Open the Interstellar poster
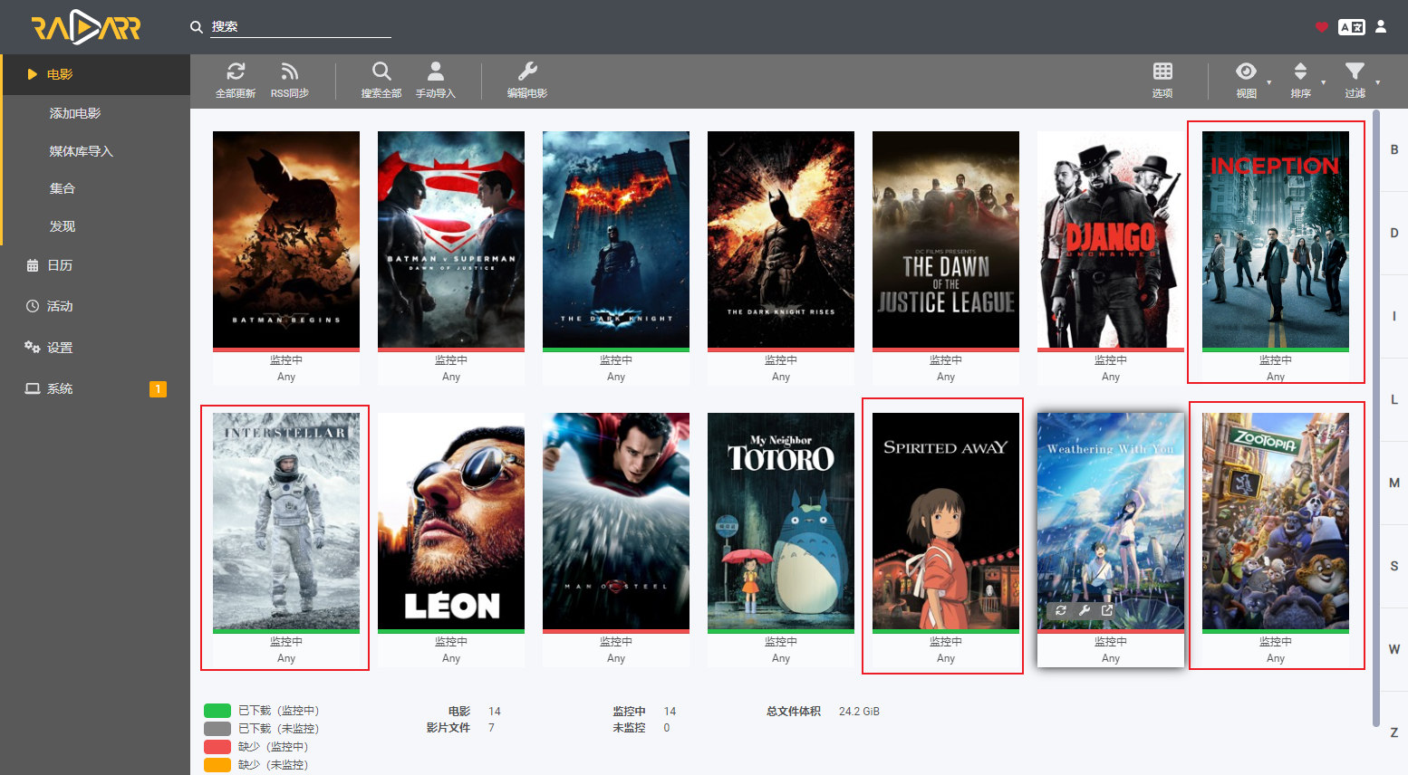This screenshot has width=1408, height=775. pos(286,521)
